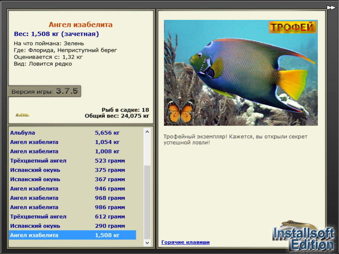This screenshot has width=339, height=254.
Task: Select Испанский окунь 367 грамм row
Action: point(72,179)
